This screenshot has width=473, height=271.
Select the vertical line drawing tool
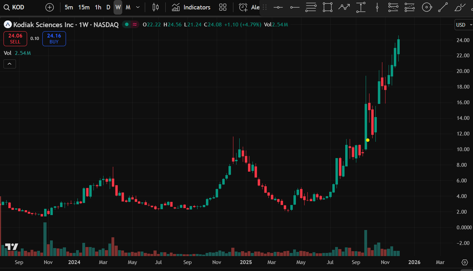pyautogui.click(x=377, y=7)
